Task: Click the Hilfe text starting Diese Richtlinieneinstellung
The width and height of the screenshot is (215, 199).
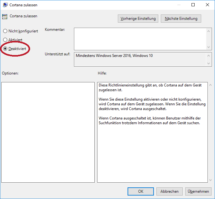Action: (x=150, y=87)
